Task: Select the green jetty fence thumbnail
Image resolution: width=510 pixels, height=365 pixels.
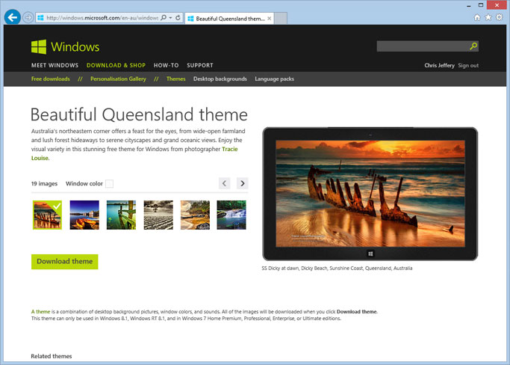Action: 121,215
